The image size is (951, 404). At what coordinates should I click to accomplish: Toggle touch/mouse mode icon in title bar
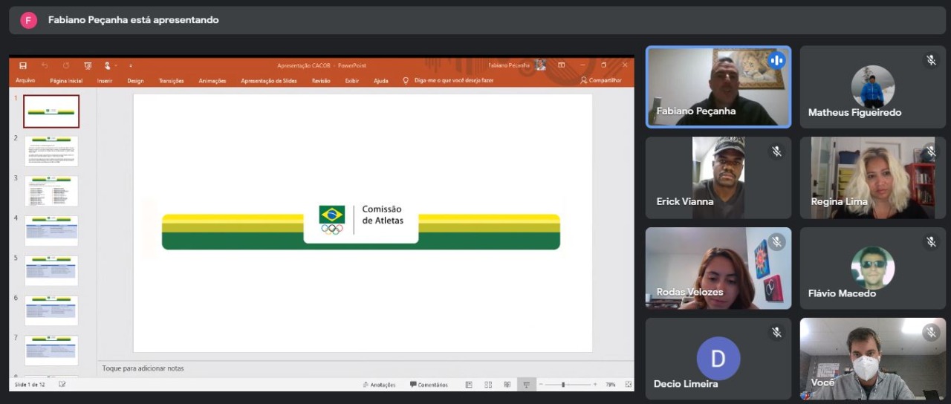(x=108, y=65)
